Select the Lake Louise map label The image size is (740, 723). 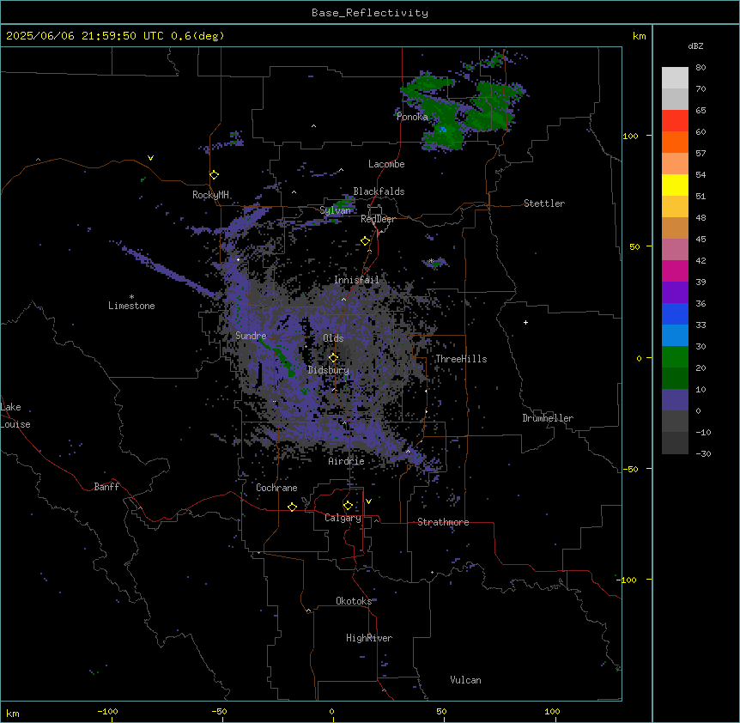[15, 416]
